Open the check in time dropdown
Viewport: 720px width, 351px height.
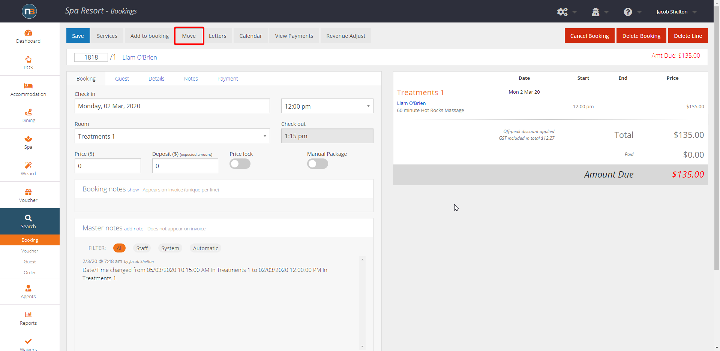tap(327, 106)
